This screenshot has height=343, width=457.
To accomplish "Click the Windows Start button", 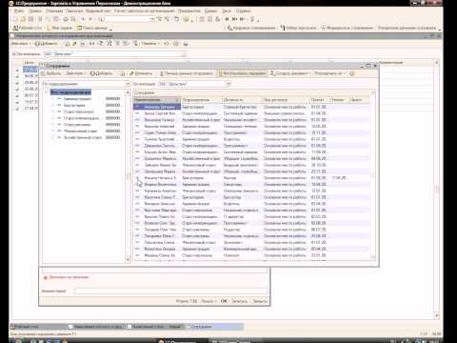I will tap(17, 341).
